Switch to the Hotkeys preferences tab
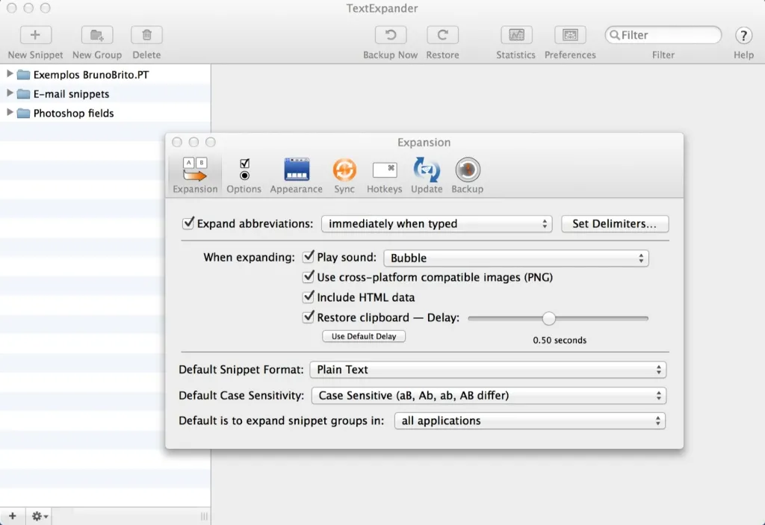 pos(385,175)
